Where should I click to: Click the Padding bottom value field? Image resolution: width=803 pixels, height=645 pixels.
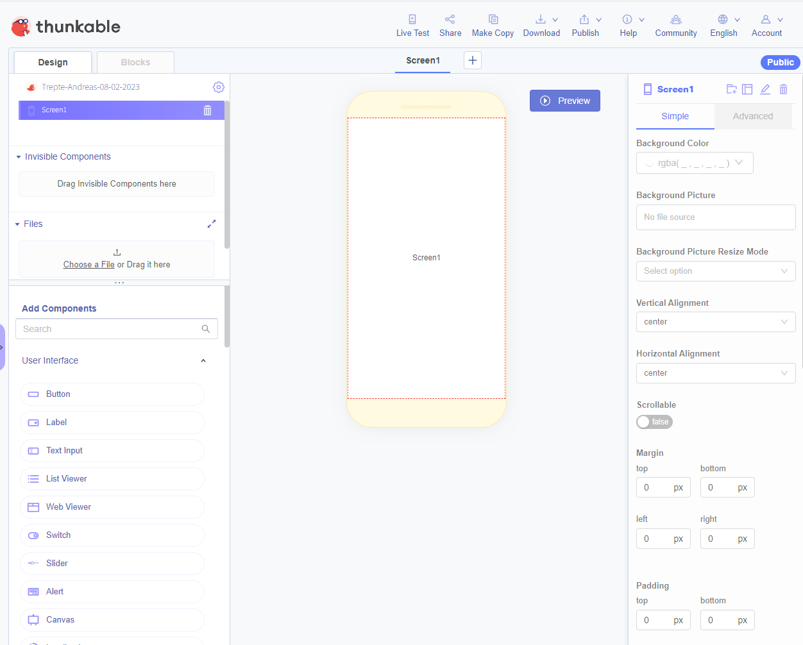(x=727, y=620)
